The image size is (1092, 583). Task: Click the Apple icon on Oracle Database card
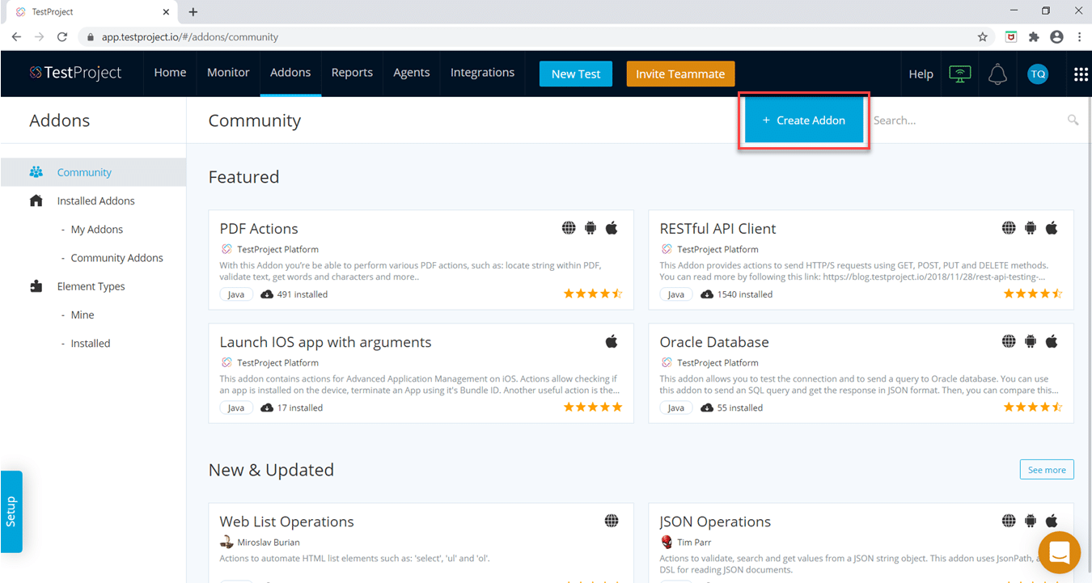pos(1052,341)
